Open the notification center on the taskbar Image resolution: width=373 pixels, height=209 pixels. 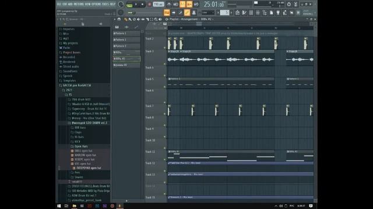click(x=311, y=206)
